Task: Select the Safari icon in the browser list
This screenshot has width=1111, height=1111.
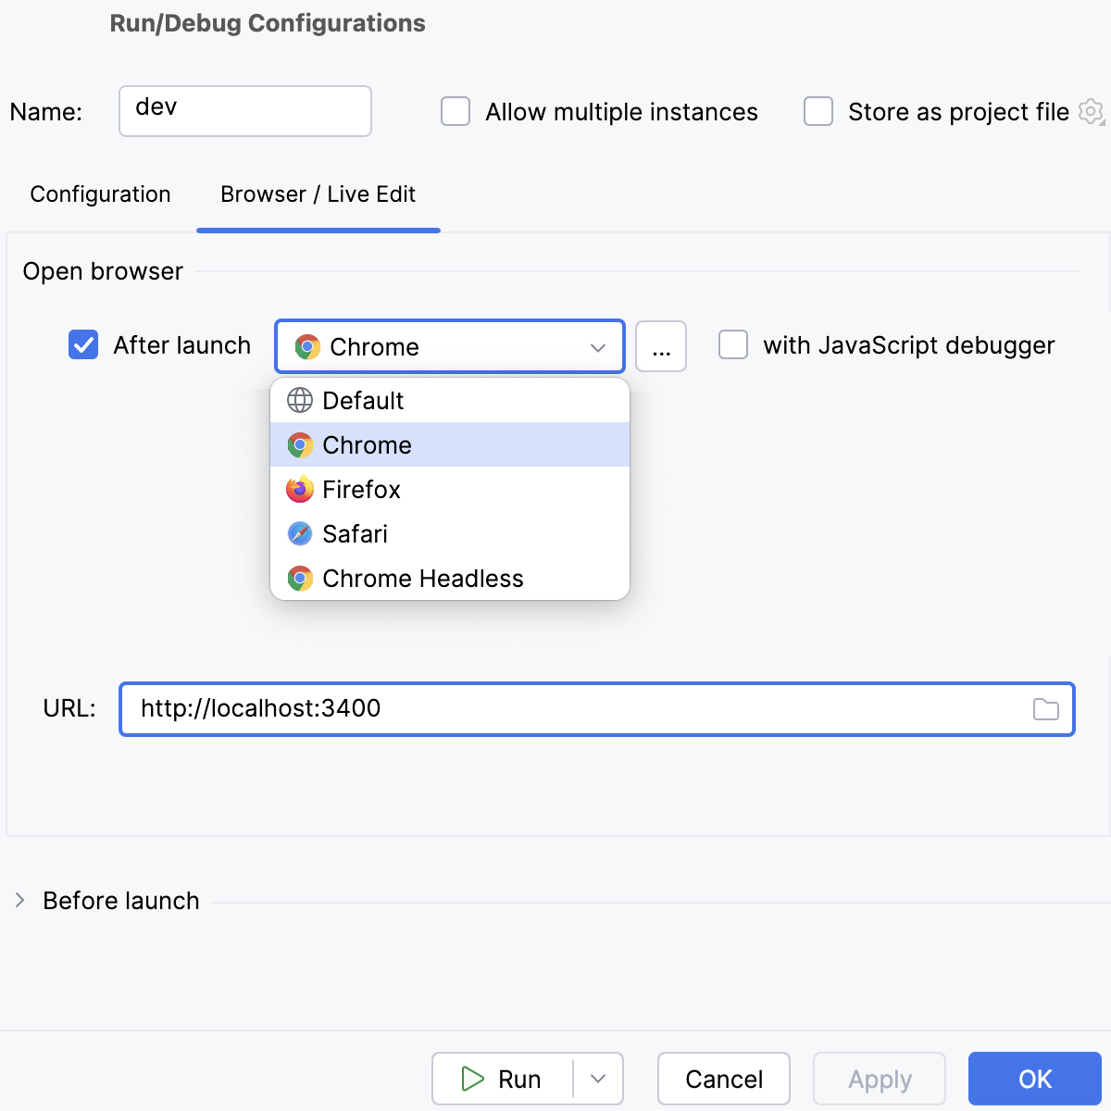Action: [x=300, y=533]
